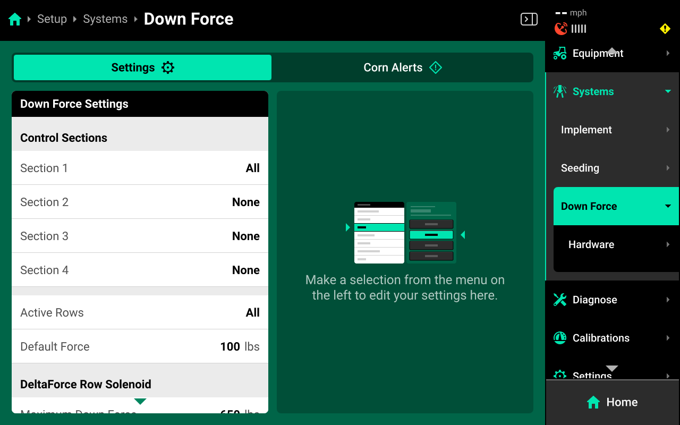Select the Default Force 100 lbs row
Viewport: 680px width, 425px height.
[140, 346]
